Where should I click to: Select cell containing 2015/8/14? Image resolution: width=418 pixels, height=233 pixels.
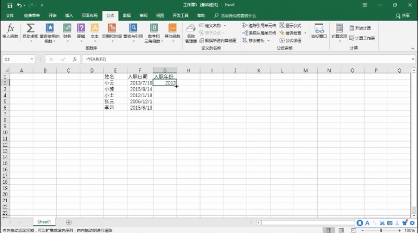tap(140, 89)
